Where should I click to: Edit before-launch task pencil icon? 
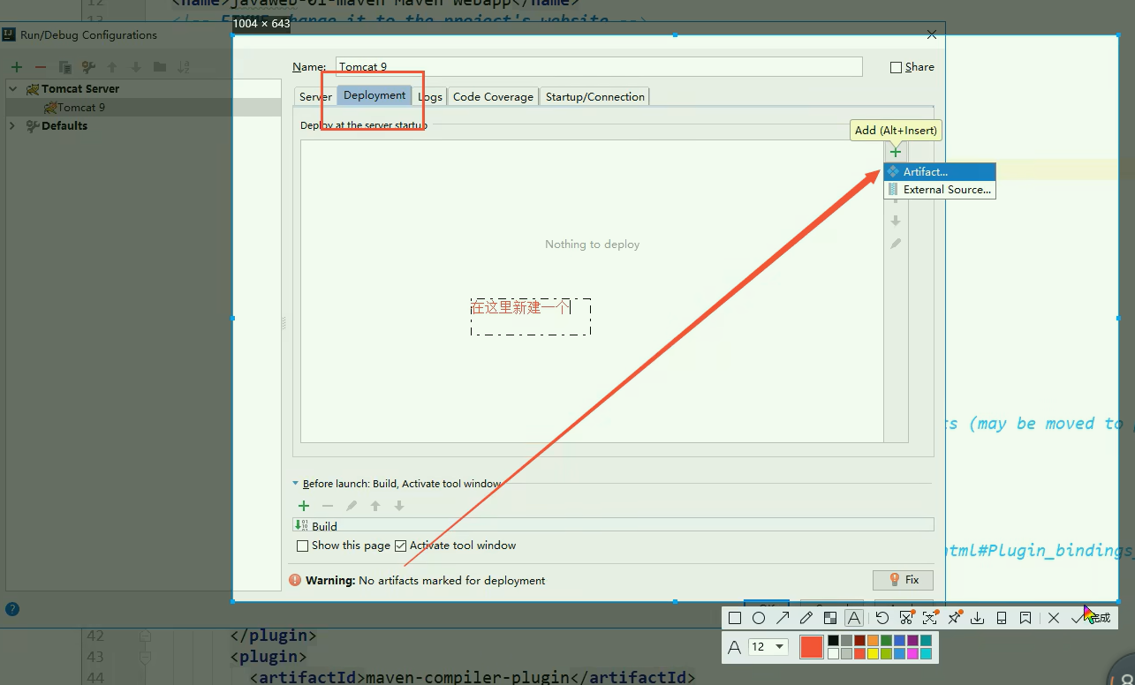click(352, 506)
